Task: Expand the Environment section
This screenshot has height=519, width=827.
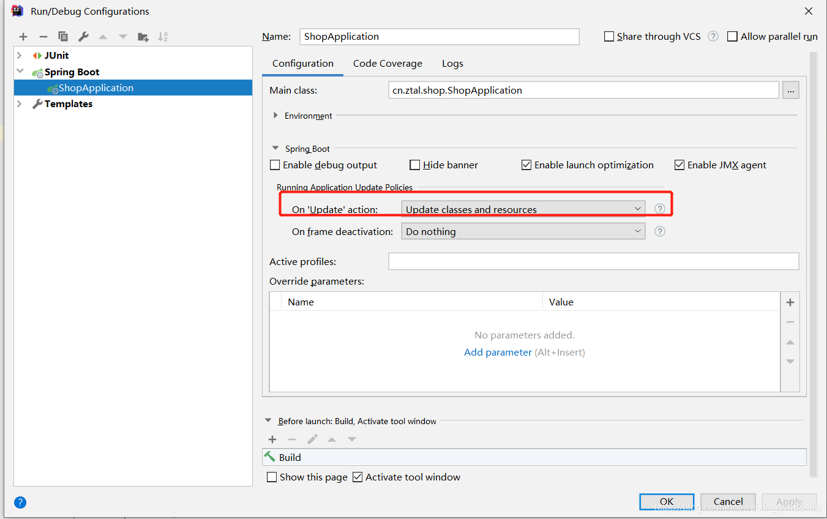Action: pyautogui.click(x=275, y=115)
